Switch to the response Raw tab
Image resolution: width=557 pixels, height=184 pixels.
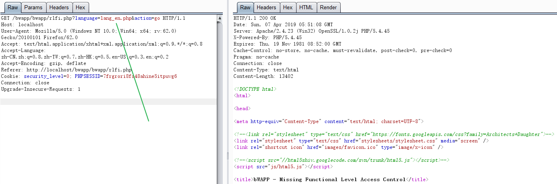[245, 7]
